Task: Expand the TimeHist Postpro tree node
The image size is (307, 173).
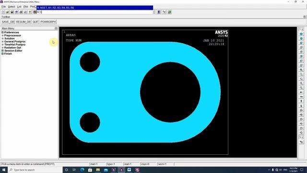Action: click(x=3, y=45)
